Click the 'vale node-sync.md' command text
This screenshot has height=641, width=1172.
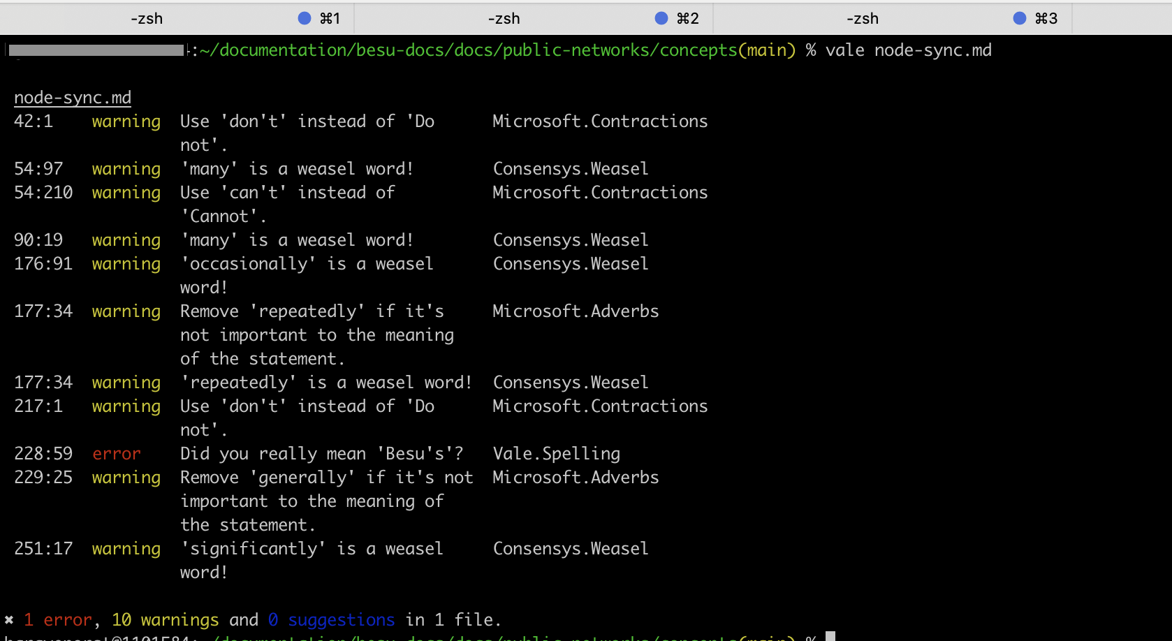[908, 50]
